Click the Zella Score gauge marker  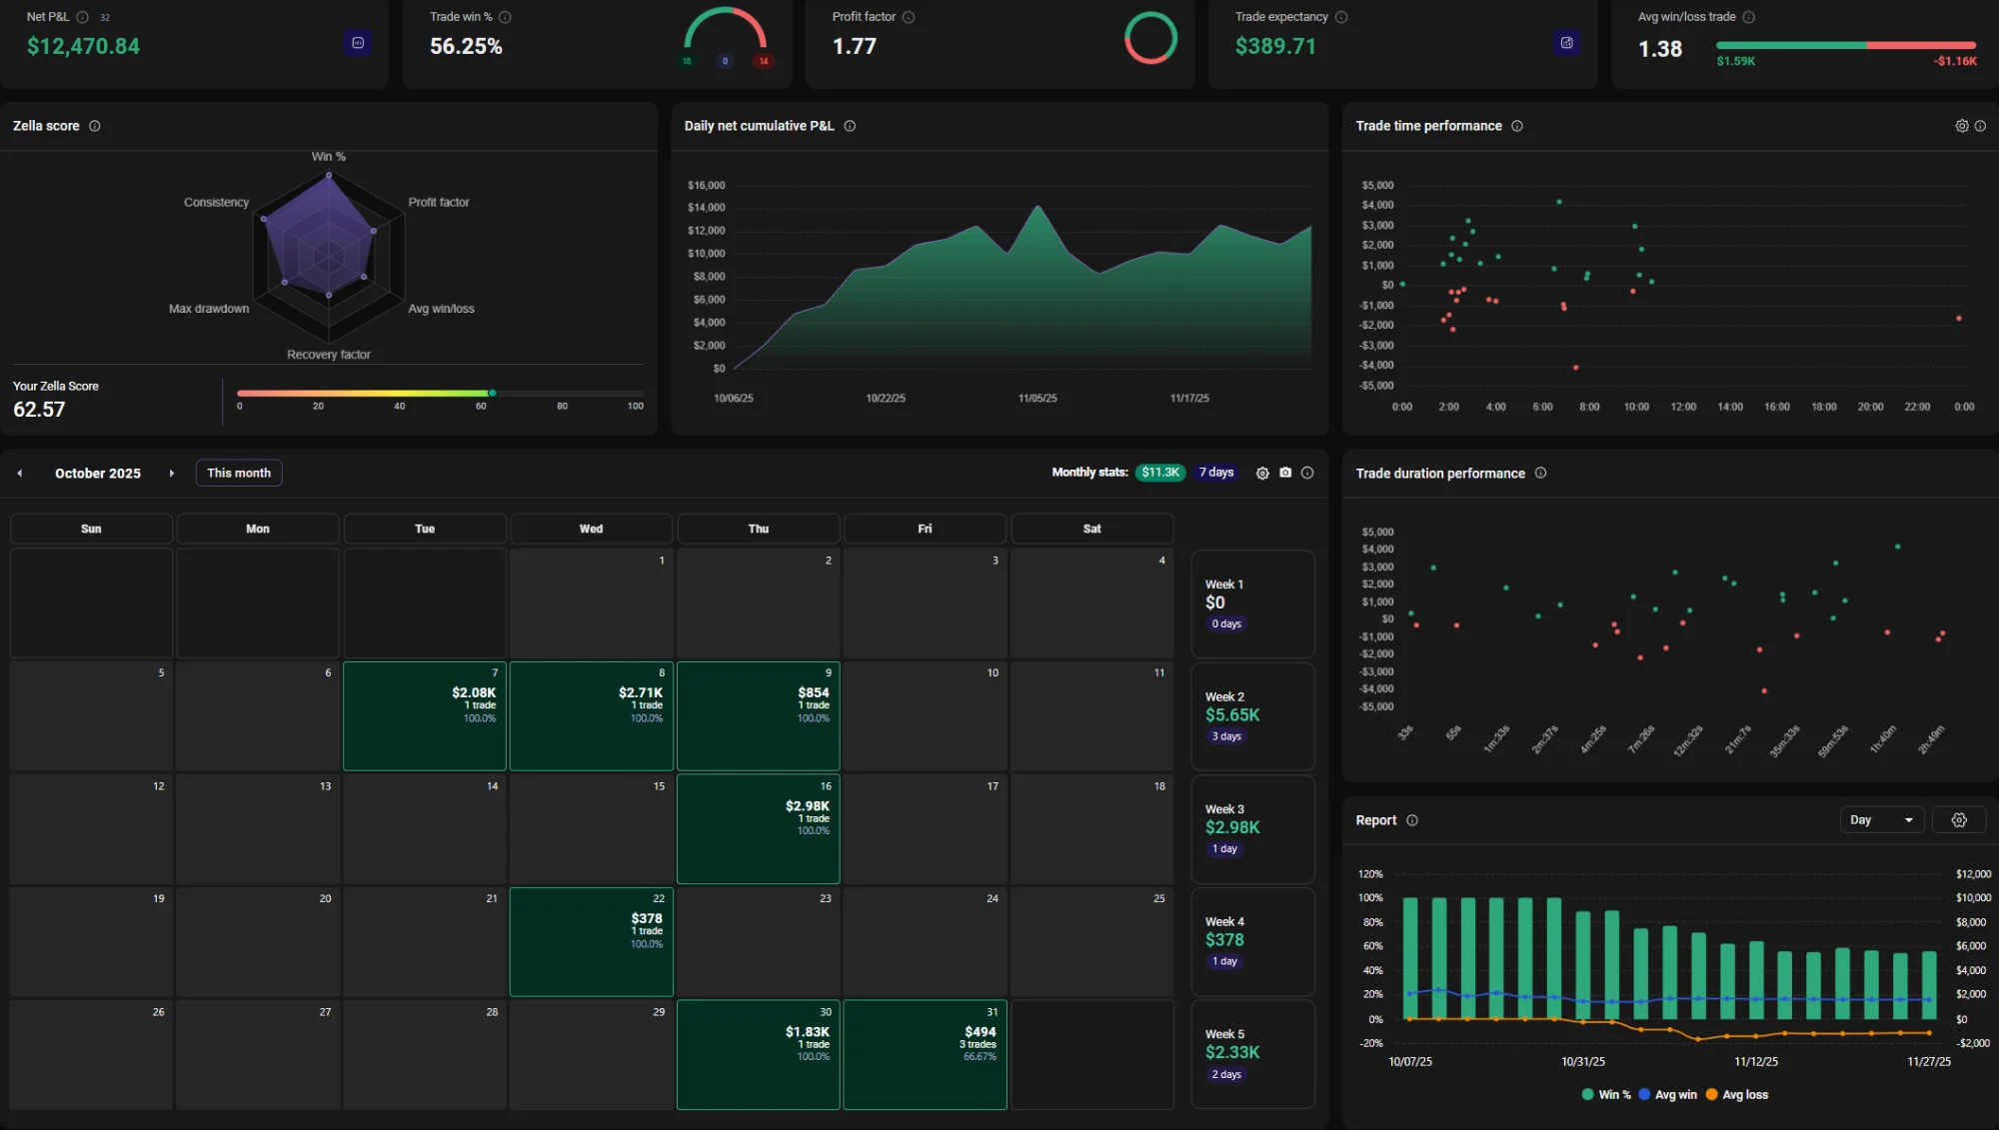point(490,394)
